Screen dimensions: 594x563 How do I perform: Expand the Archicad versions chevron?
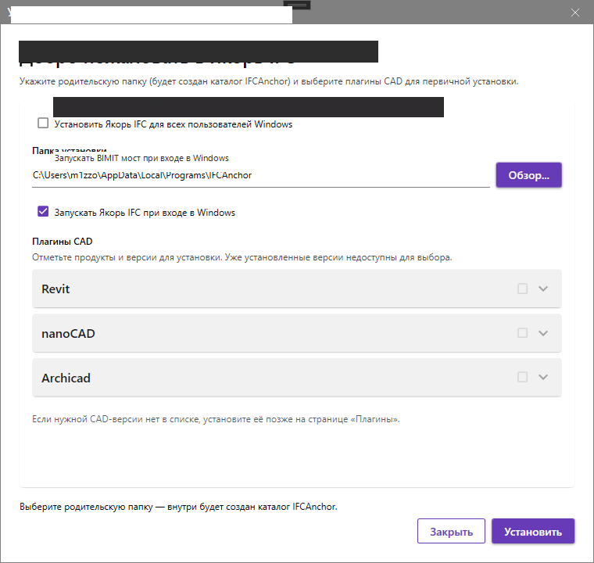point(543,377)
